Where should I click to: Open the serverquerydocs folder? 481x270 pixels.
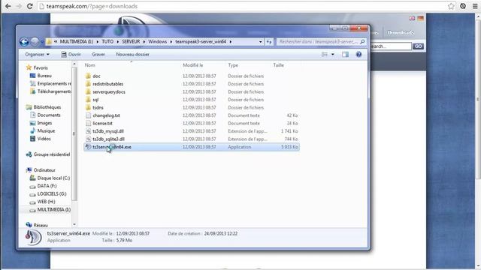click(108, 91)
